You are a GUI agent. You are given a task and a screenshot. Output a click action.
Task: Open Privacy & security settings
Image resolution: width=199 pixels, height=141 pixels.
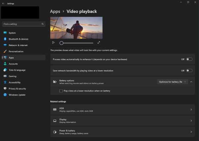[17, 88]
